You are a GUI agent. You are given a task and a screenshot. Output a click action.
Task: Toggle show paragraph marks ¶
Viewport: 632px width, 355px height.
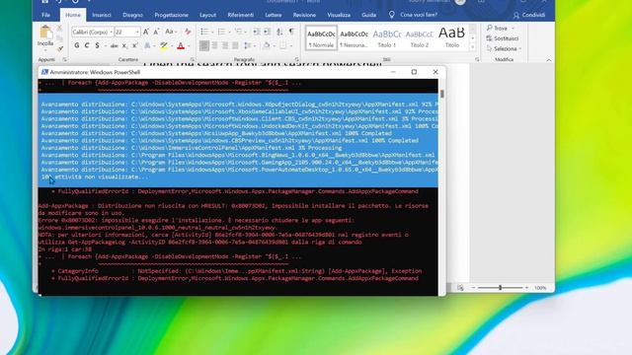(x=291, y=32)
